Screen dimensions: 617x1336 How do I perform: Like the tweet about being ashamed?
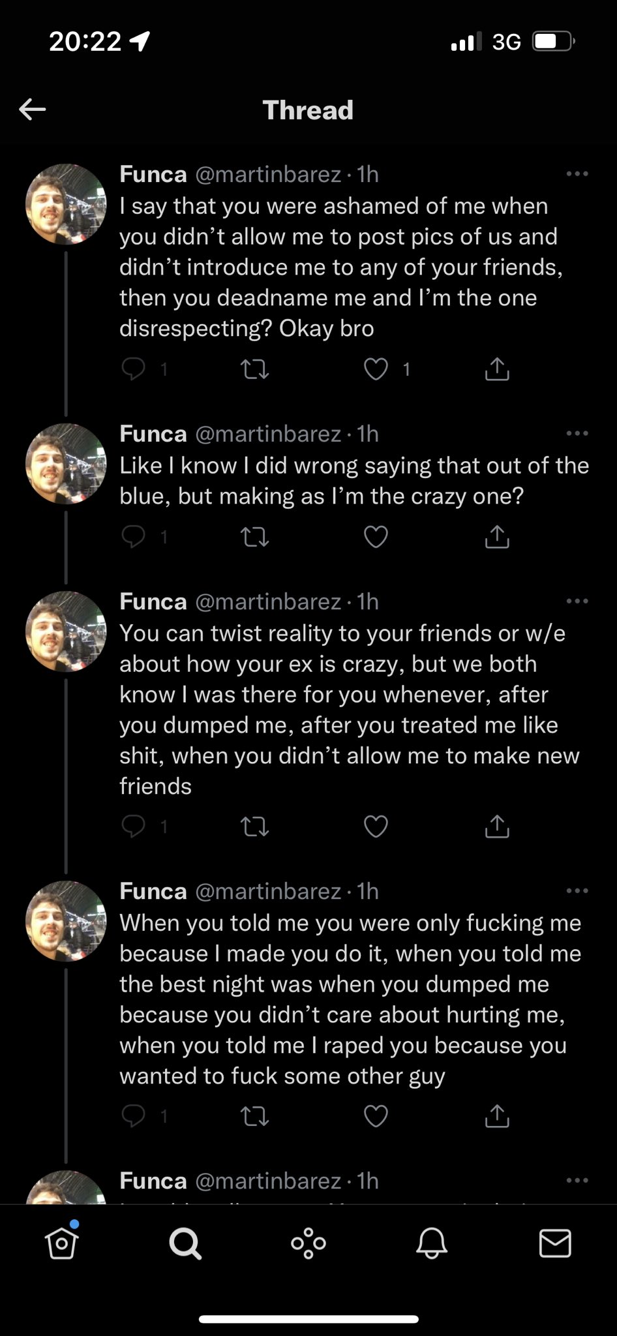tap(376, 369)
